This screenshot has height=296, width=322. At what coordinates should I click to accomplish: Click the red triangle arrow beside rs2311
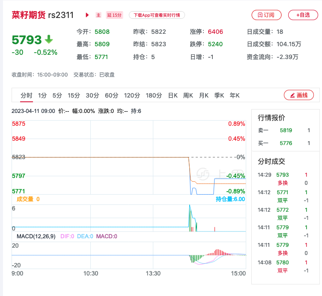pos(87,15)
